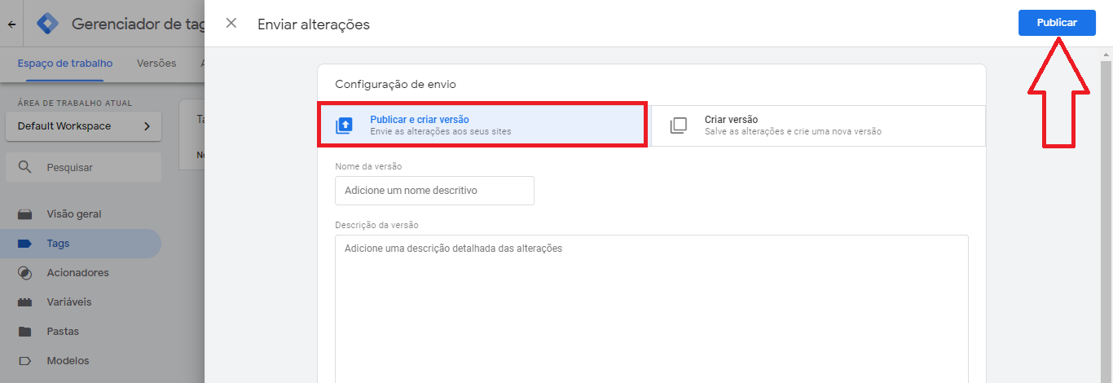This screenshot has width=1113, height=383.
Task: Click the Publicar e criar versão icon
Action: coord(344,125)
